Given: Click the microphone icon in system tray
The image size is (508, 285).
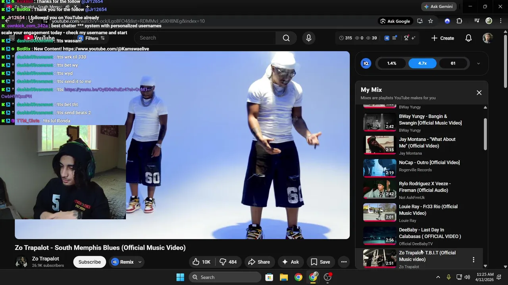Looking at the screenshot, I should pos(448,277).
